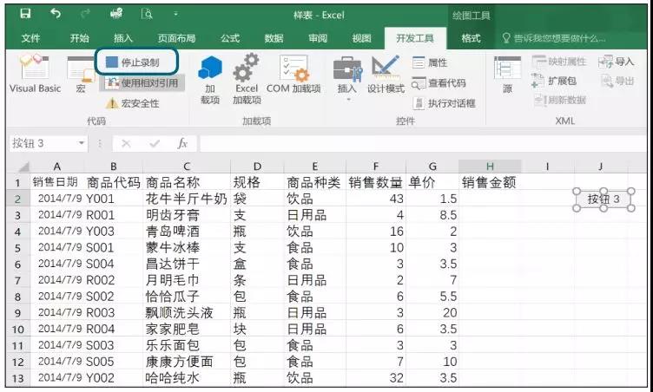Click the 告诉我您想要做什么 search box
The image size is (653, 392).
click(553, 38)
